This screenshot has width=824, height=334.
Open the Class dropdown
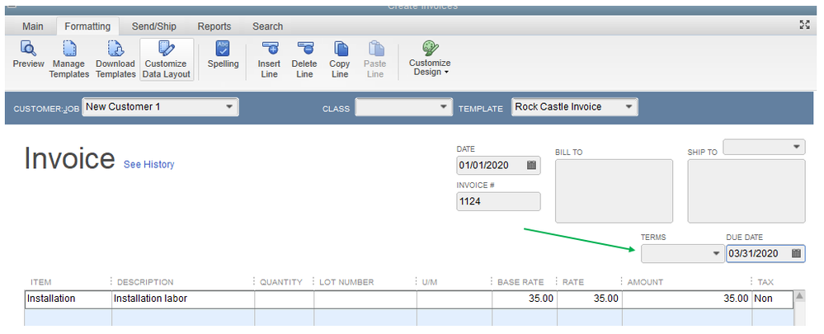442,107
